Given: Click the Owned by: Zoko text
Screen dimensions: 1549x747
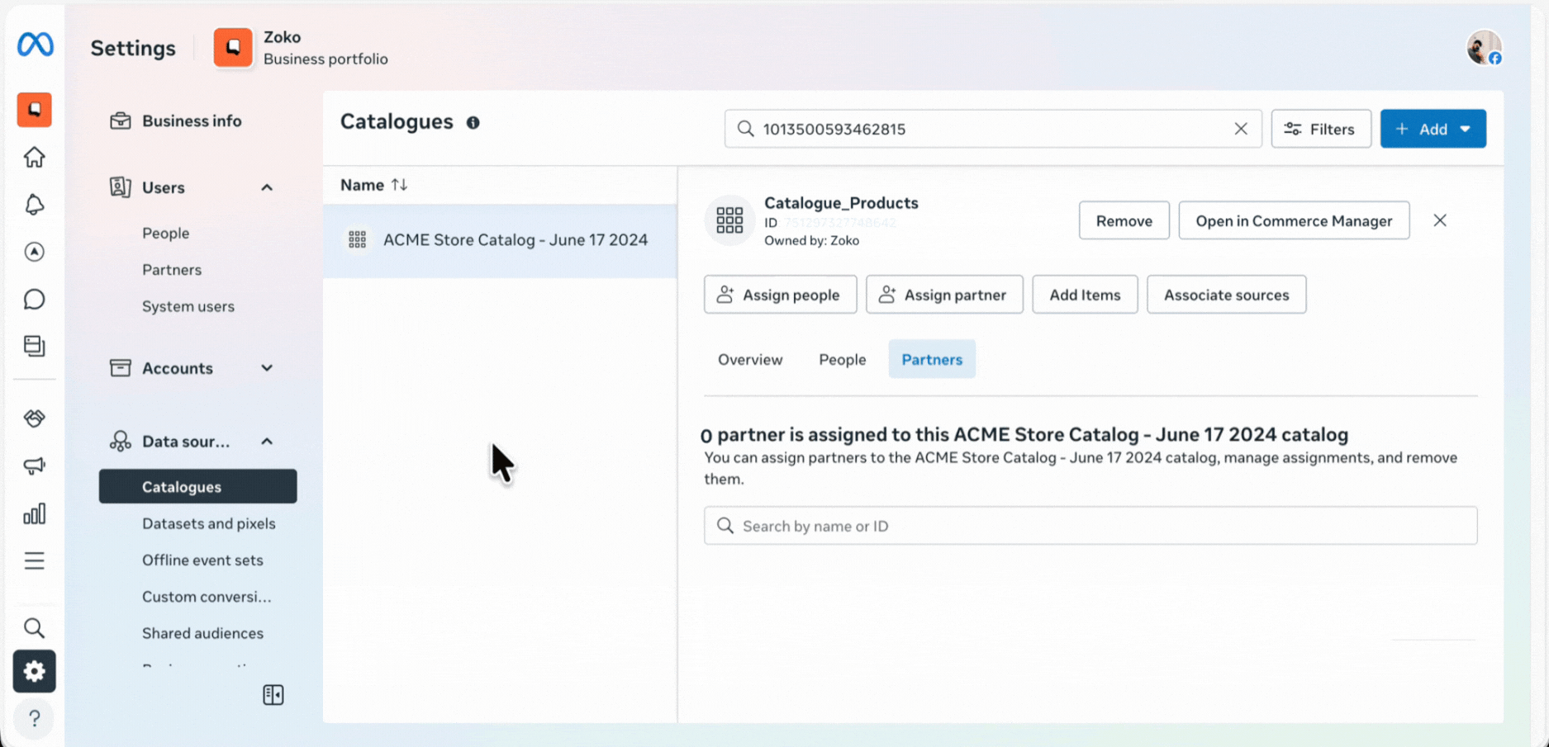Looking at the screenshot, I should pyautogui.click(x=811, y=241).
